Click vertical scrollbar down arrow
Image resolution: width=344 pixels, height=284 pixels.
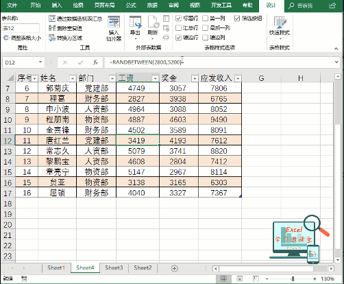(x=338, y=260)
